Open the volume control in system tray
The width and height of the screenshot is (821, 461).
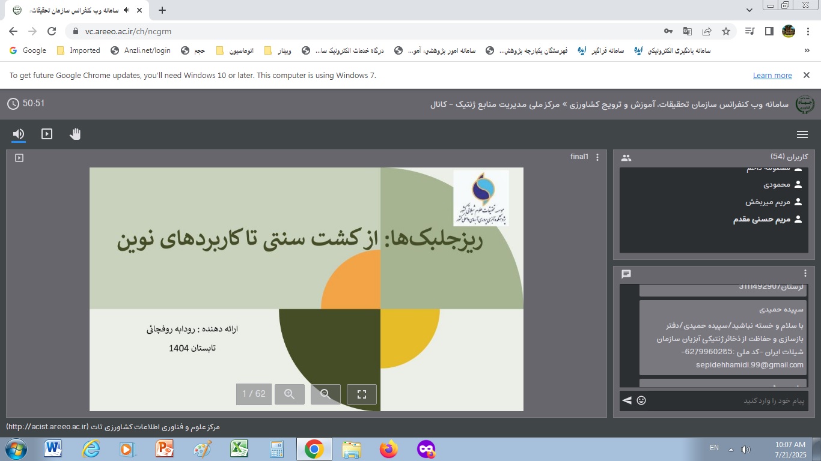pyautogui.click(x=746, y=449)
